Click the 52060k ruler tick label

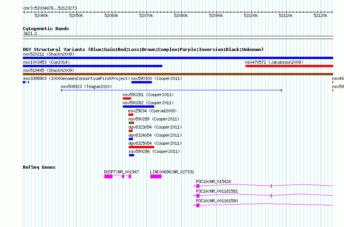click(111, 15)
